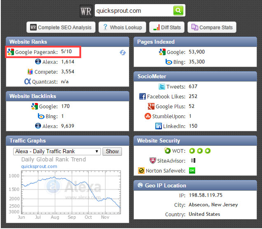
Task: Click the IP address 198.58.119.75
Action: pos(206,195)
